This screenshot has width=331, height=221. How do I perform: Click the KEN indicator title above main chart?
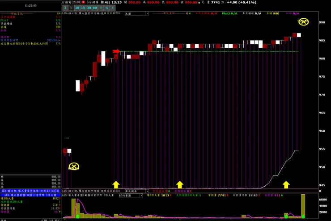[91, 13]
